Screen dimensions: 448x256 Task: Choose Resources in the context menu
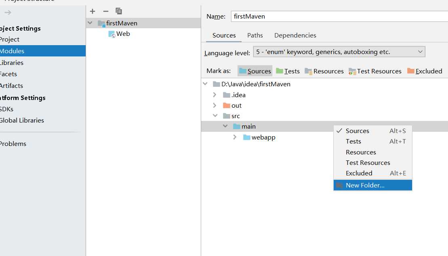372,152
